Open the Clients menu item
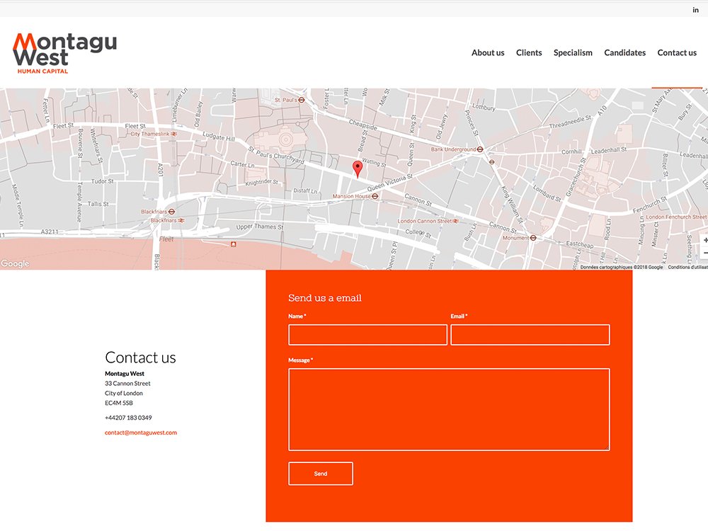 click(x=529, y=53)
